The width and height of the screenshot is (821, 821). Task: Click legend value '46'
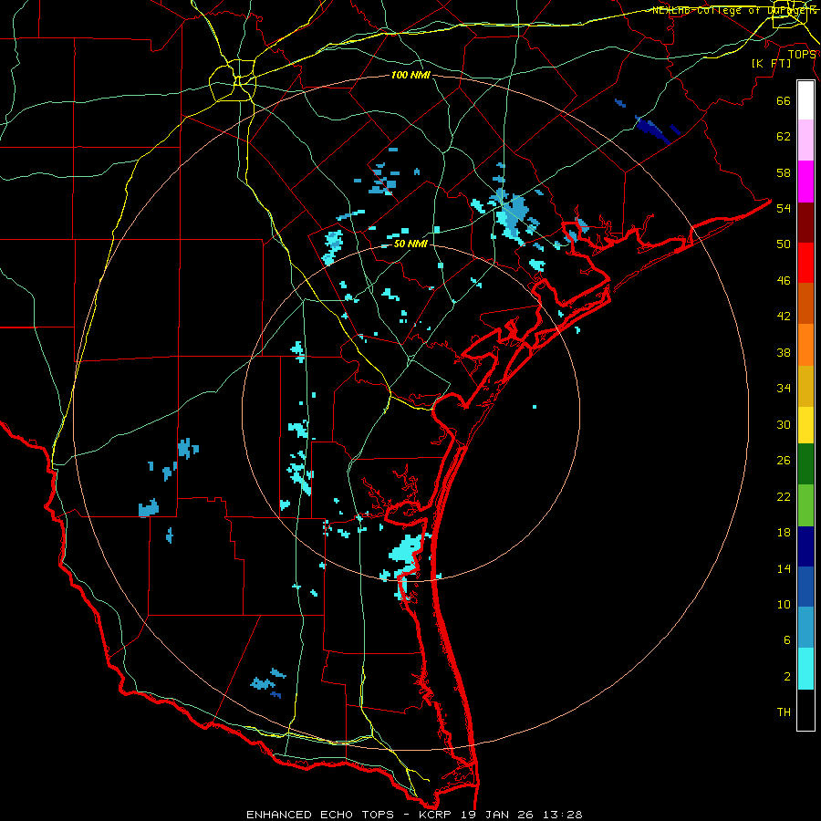tap(784, 280)
